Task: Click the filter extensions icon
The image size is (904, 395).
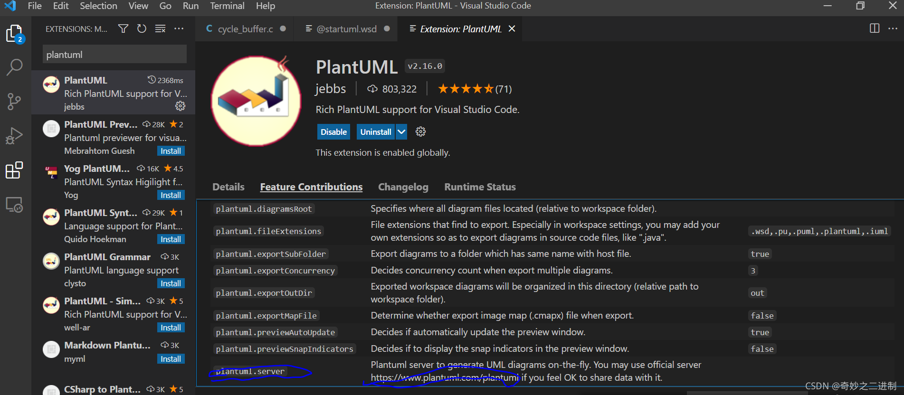Action: click(123, 28)
